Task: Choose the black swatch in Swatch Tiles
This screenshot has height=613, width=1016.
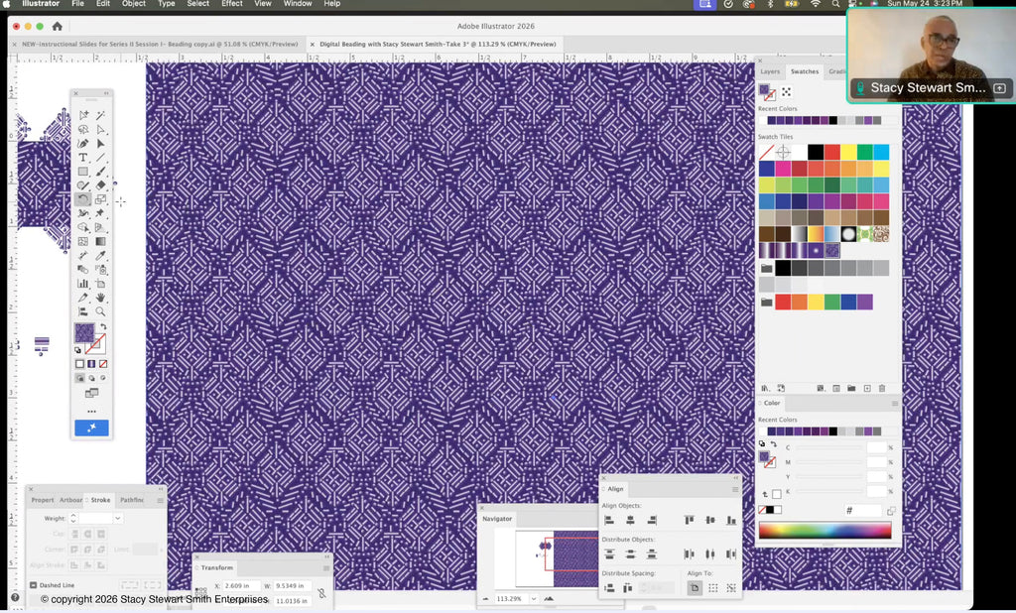Action: 816,153
